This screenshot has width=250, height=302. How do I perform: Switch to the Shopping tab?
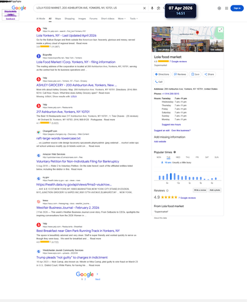(69, 19)
